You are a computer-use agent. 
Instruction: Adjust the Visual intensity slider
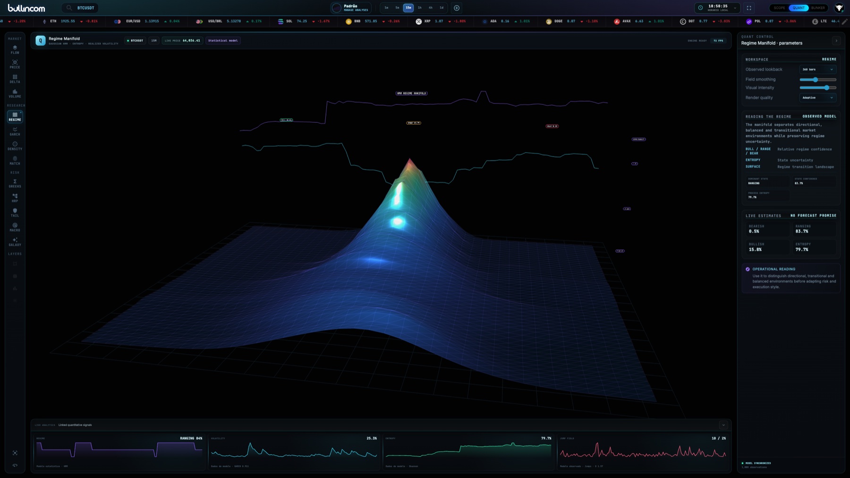pos(818,88)
